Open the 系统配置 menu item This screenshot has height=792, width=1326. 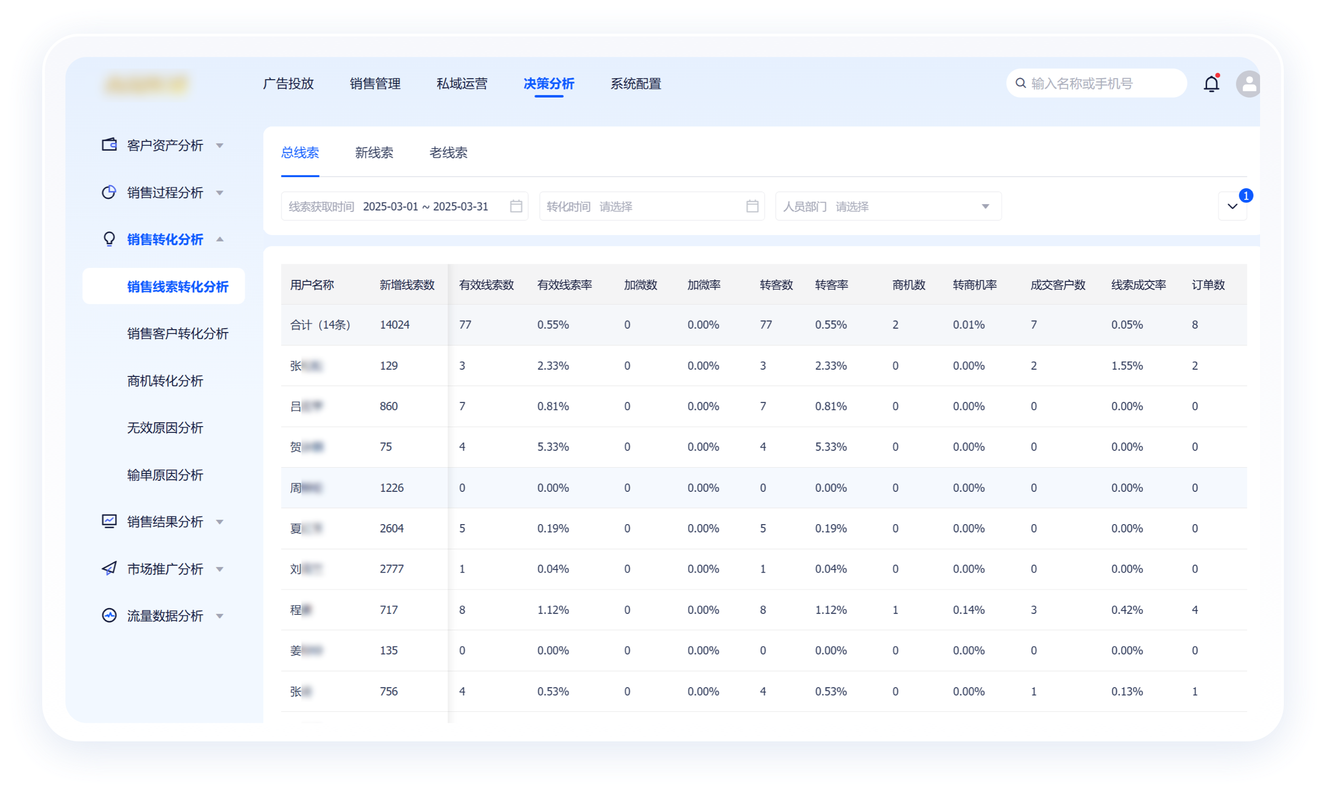tap(636, 84)
